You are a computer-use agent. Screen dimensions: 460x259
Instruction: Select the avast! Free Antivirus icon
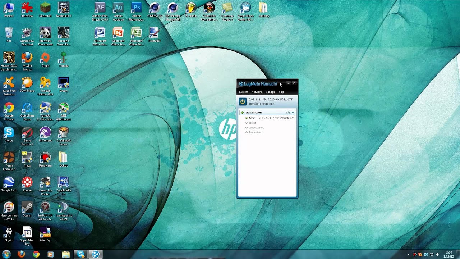[9, 86]
